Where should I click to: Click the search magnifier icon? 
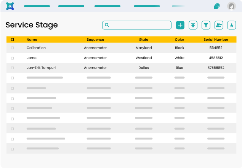107,25
